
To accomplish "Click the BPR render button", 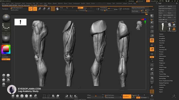I will pyautogui.click(x=152, y=16).
